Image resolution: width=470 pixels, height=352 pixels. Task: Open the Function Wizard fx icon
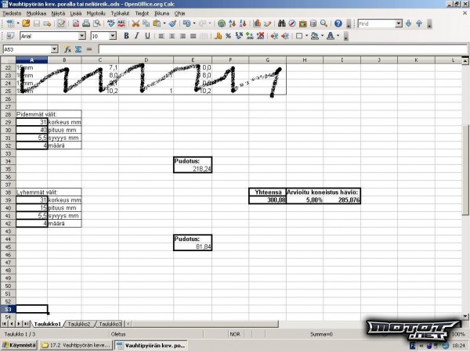pos(68,49)
